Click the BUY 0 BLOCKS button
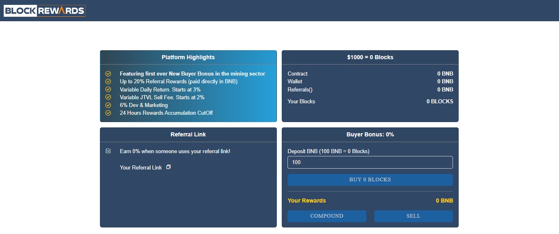Screen dimensions: 559x234 pos(370,180)
